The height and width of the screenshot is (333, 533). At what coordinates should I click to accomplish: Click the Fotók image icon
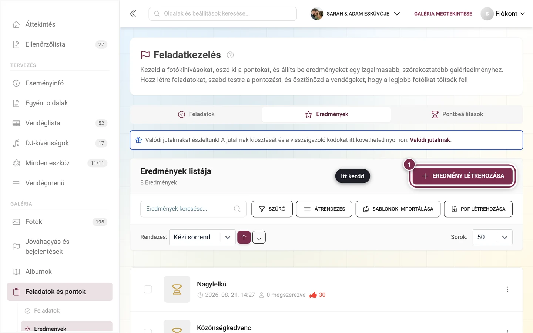coord(16,222)
